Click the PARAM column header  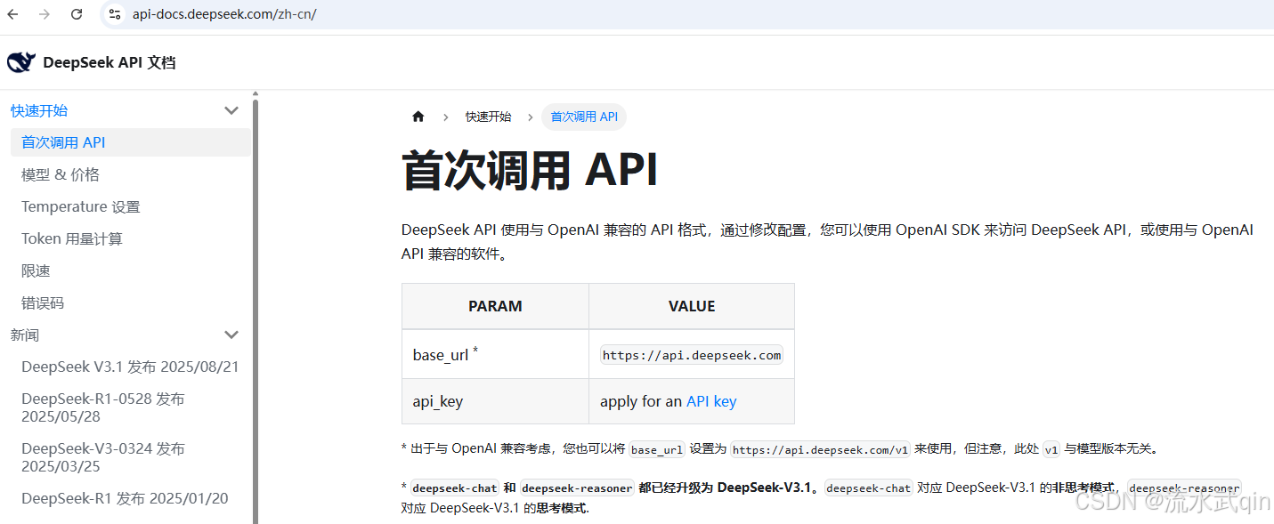(496, 306)
